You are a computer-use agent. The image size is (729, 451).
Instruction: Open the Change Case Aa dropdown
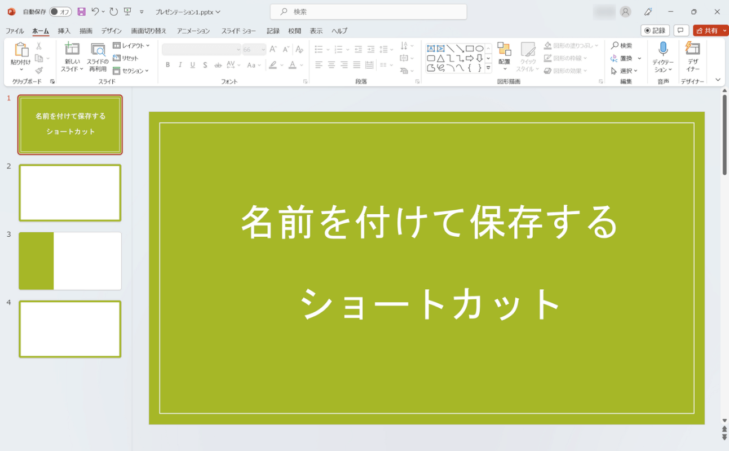pos(254,65)
